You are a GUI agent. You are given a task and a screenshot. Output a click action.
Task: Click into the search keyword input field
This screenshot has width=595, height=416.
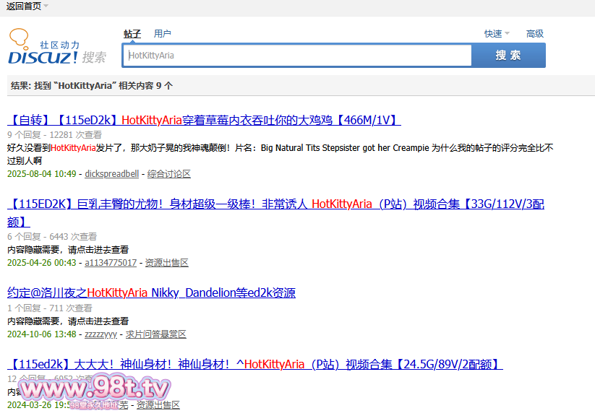click(297, 56)
